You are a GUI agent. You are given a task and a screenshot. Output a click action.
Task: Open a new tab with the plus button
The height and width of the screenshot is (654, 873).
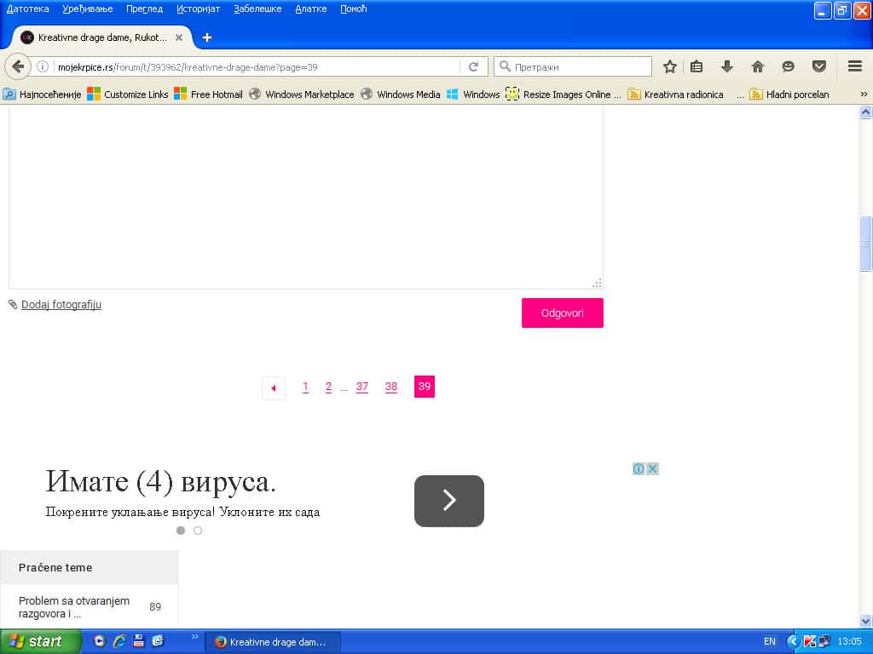(x=206, y=37)
